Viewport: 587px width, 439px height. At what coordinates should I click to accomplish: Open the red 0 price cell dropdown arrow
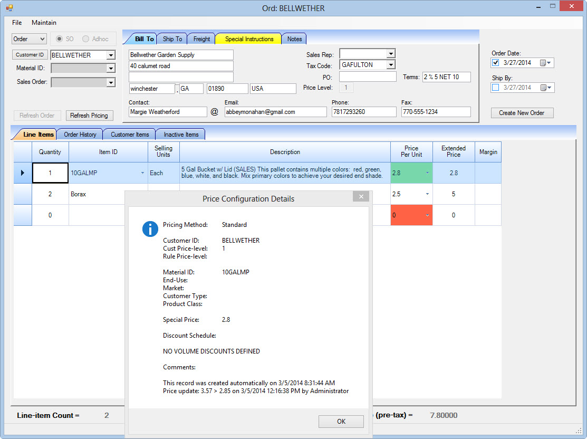427,215
